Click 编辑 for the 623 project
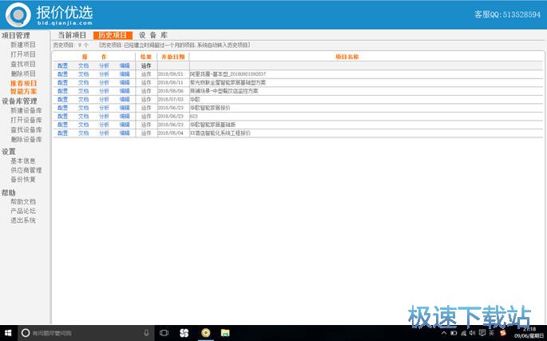547x341 pixels. pyautogui.click(x=125, y=116)
